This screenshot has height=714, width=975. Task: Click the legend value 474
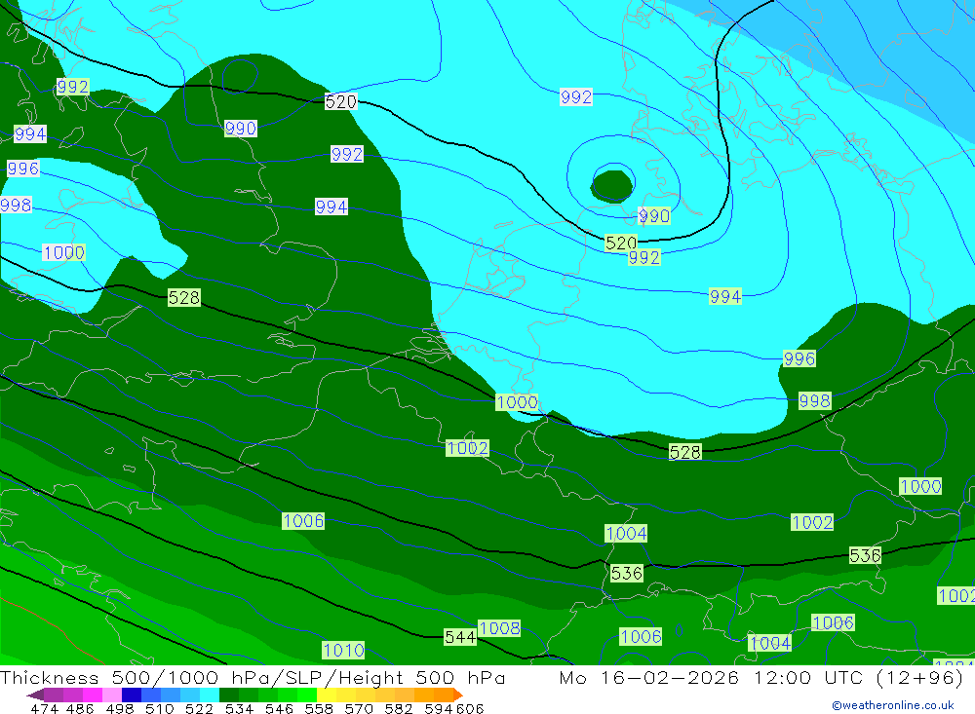pos(44,708)
